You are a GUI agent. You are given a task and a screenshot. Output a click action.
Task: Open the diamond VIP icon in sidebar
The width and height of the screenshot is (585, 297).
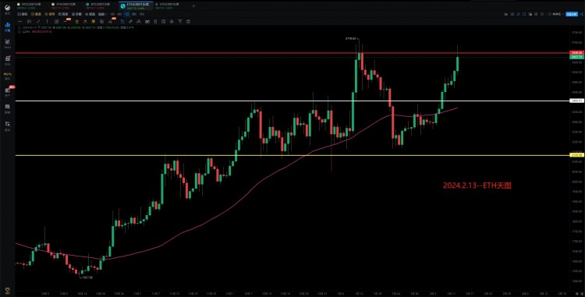[x=8, y=290]
